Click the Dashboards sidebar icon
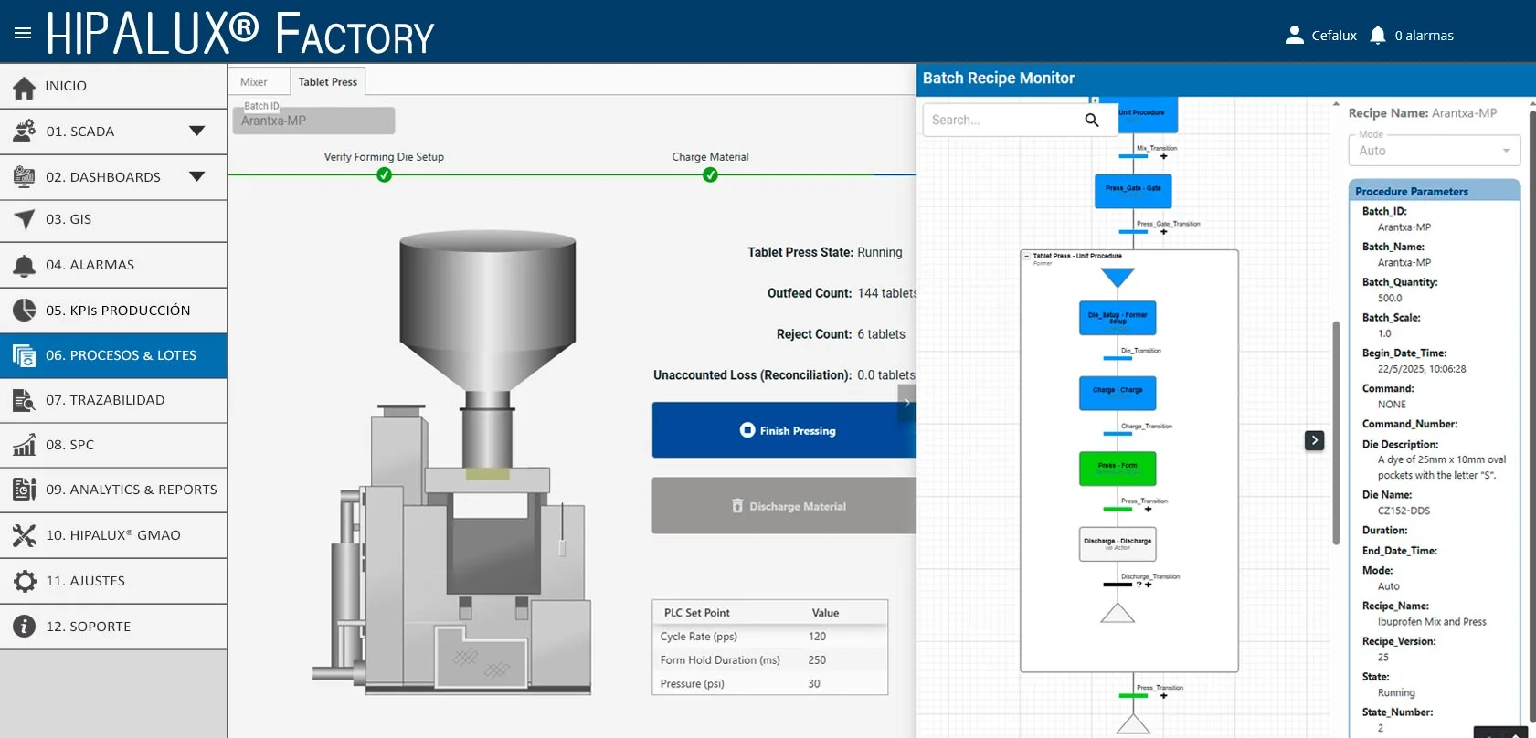 25,176
